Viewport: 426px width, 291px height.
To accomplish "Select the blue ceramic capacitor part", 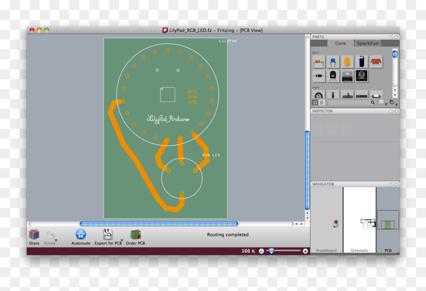I will point(333,62).
